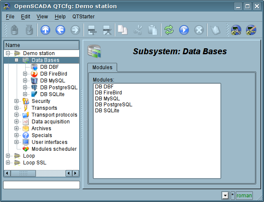Screen dimensions: 264x202
Task: Click the Add item toolbar icon
Action: pyautogui.click(x=92, y=30)
